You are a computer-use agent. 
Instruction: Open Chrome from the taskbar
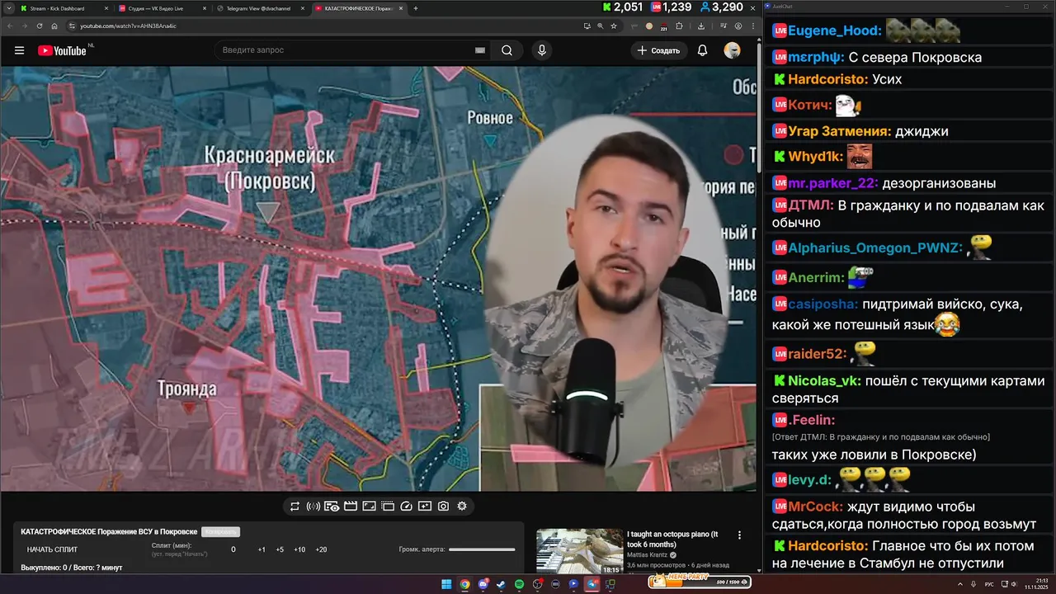pos(464,584)
